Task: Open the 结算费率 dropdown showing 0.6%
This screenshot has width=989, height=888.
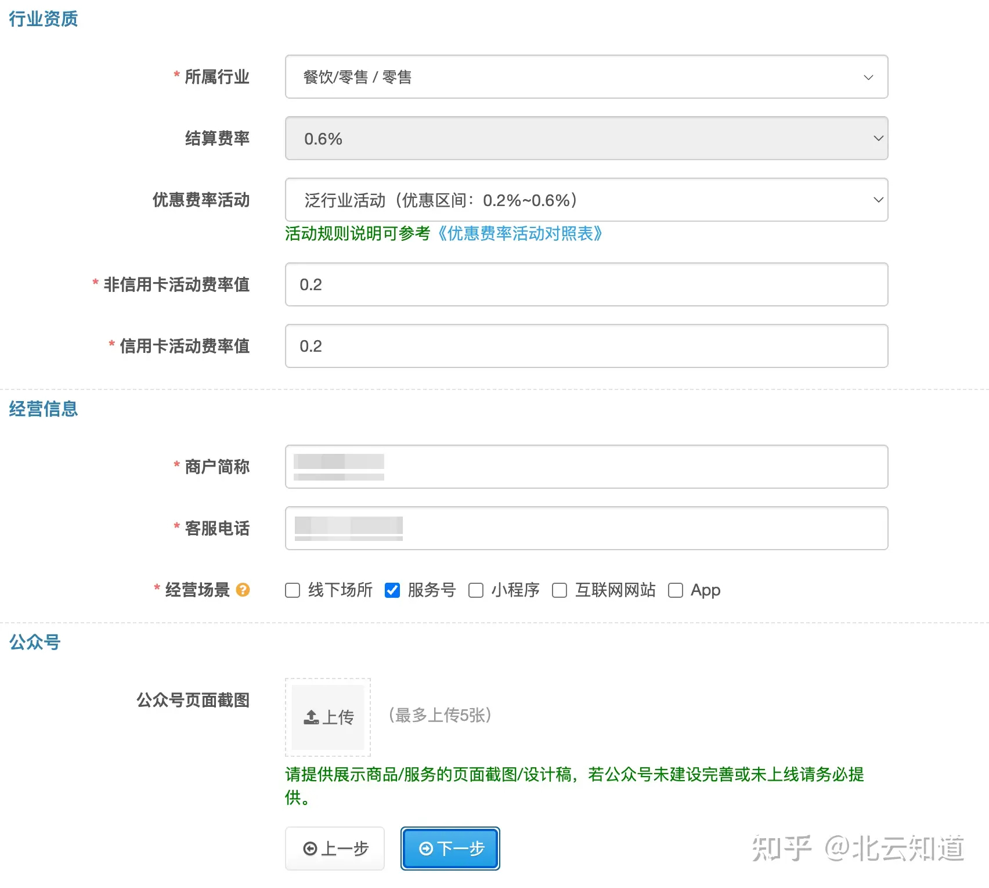Action: point(586,138)
